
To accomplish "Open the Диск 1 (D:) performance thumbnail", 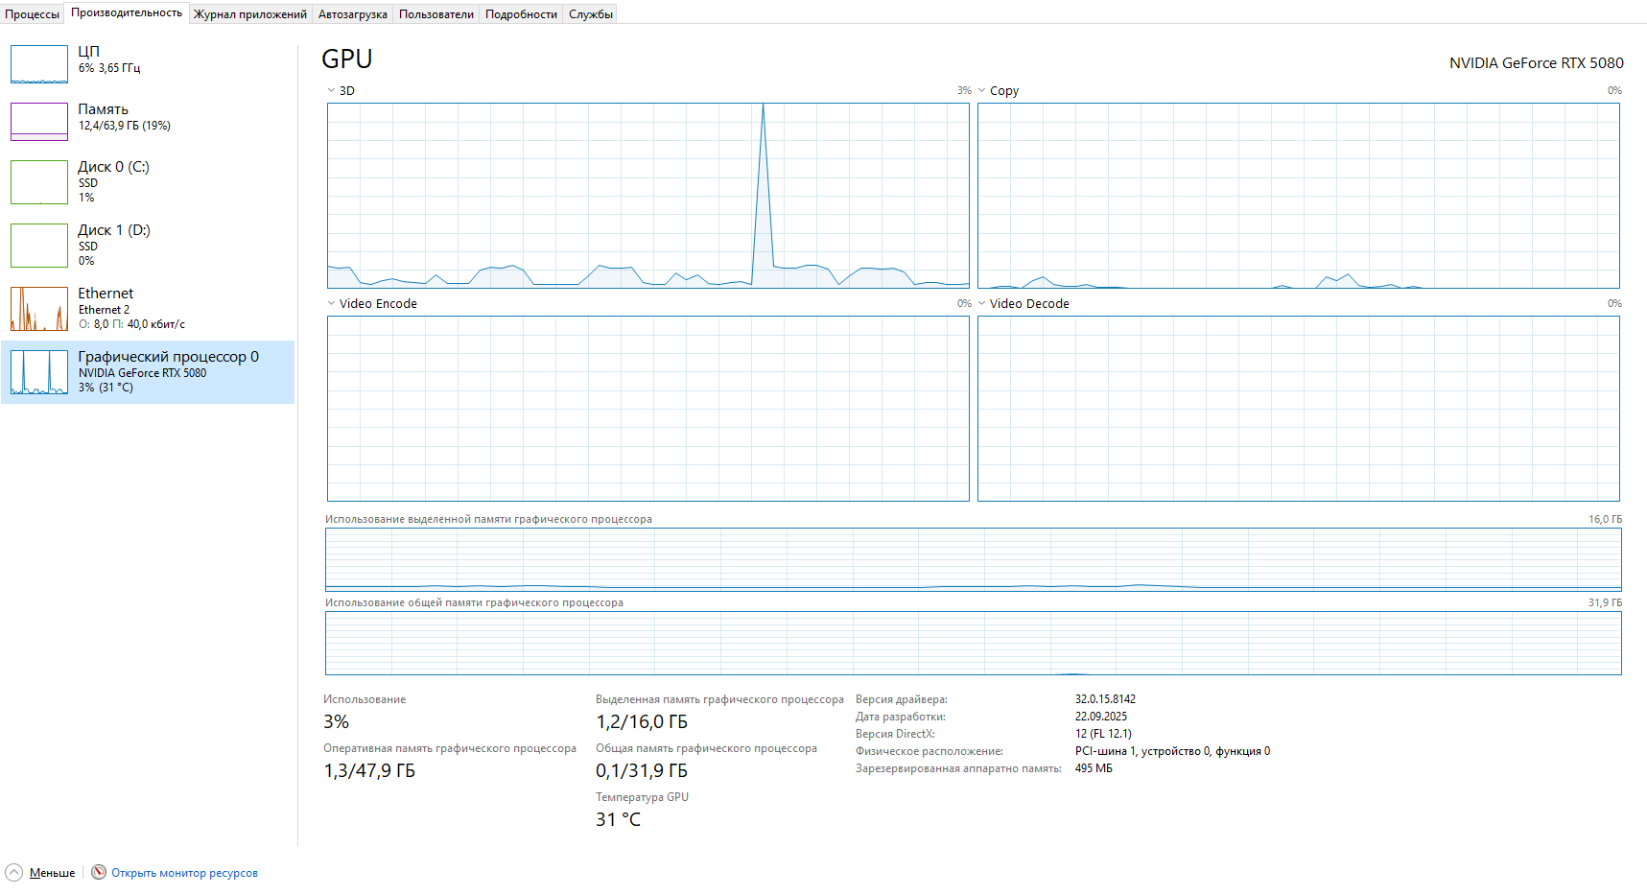I will click(39, 246).
